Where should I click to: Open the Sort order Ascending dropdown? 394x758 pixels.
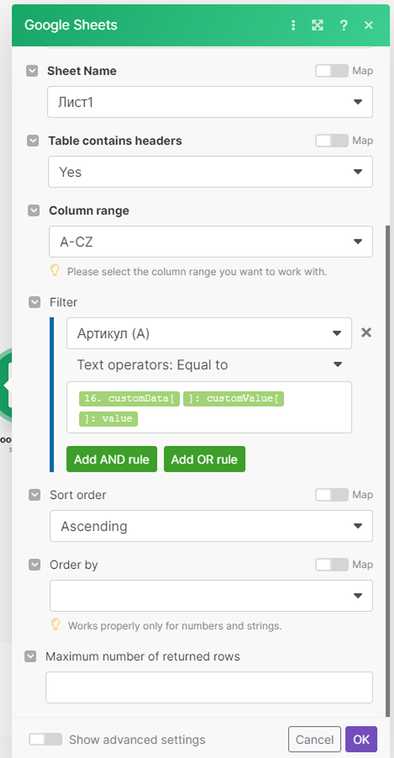[x=211, y=526]
